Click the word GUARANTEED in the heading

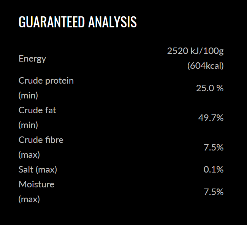click(52, 22)
